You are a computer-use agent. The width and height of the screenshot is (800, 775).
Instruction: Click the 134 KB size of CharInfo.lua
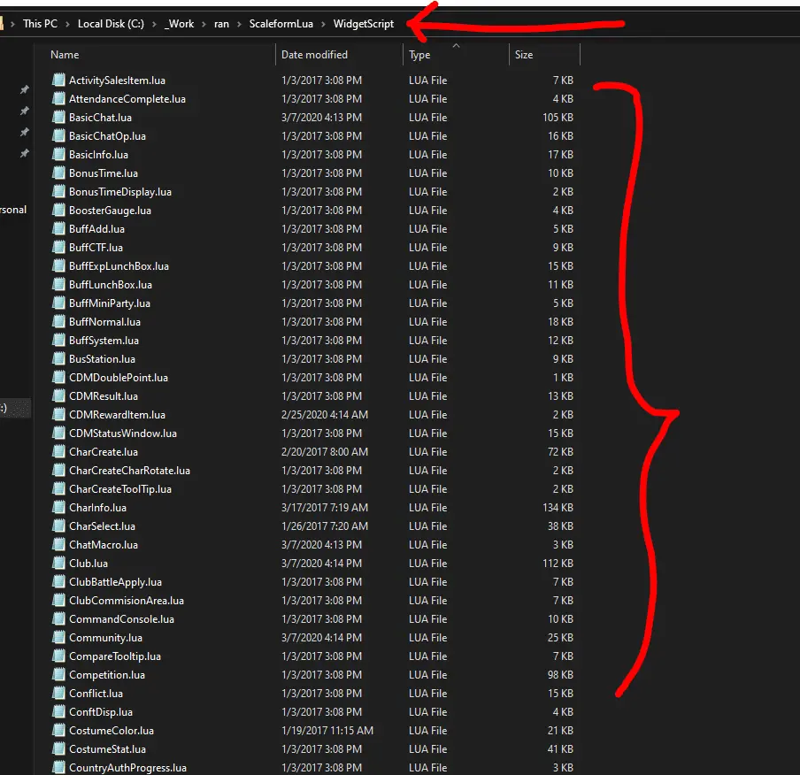[x=558, y=508]
